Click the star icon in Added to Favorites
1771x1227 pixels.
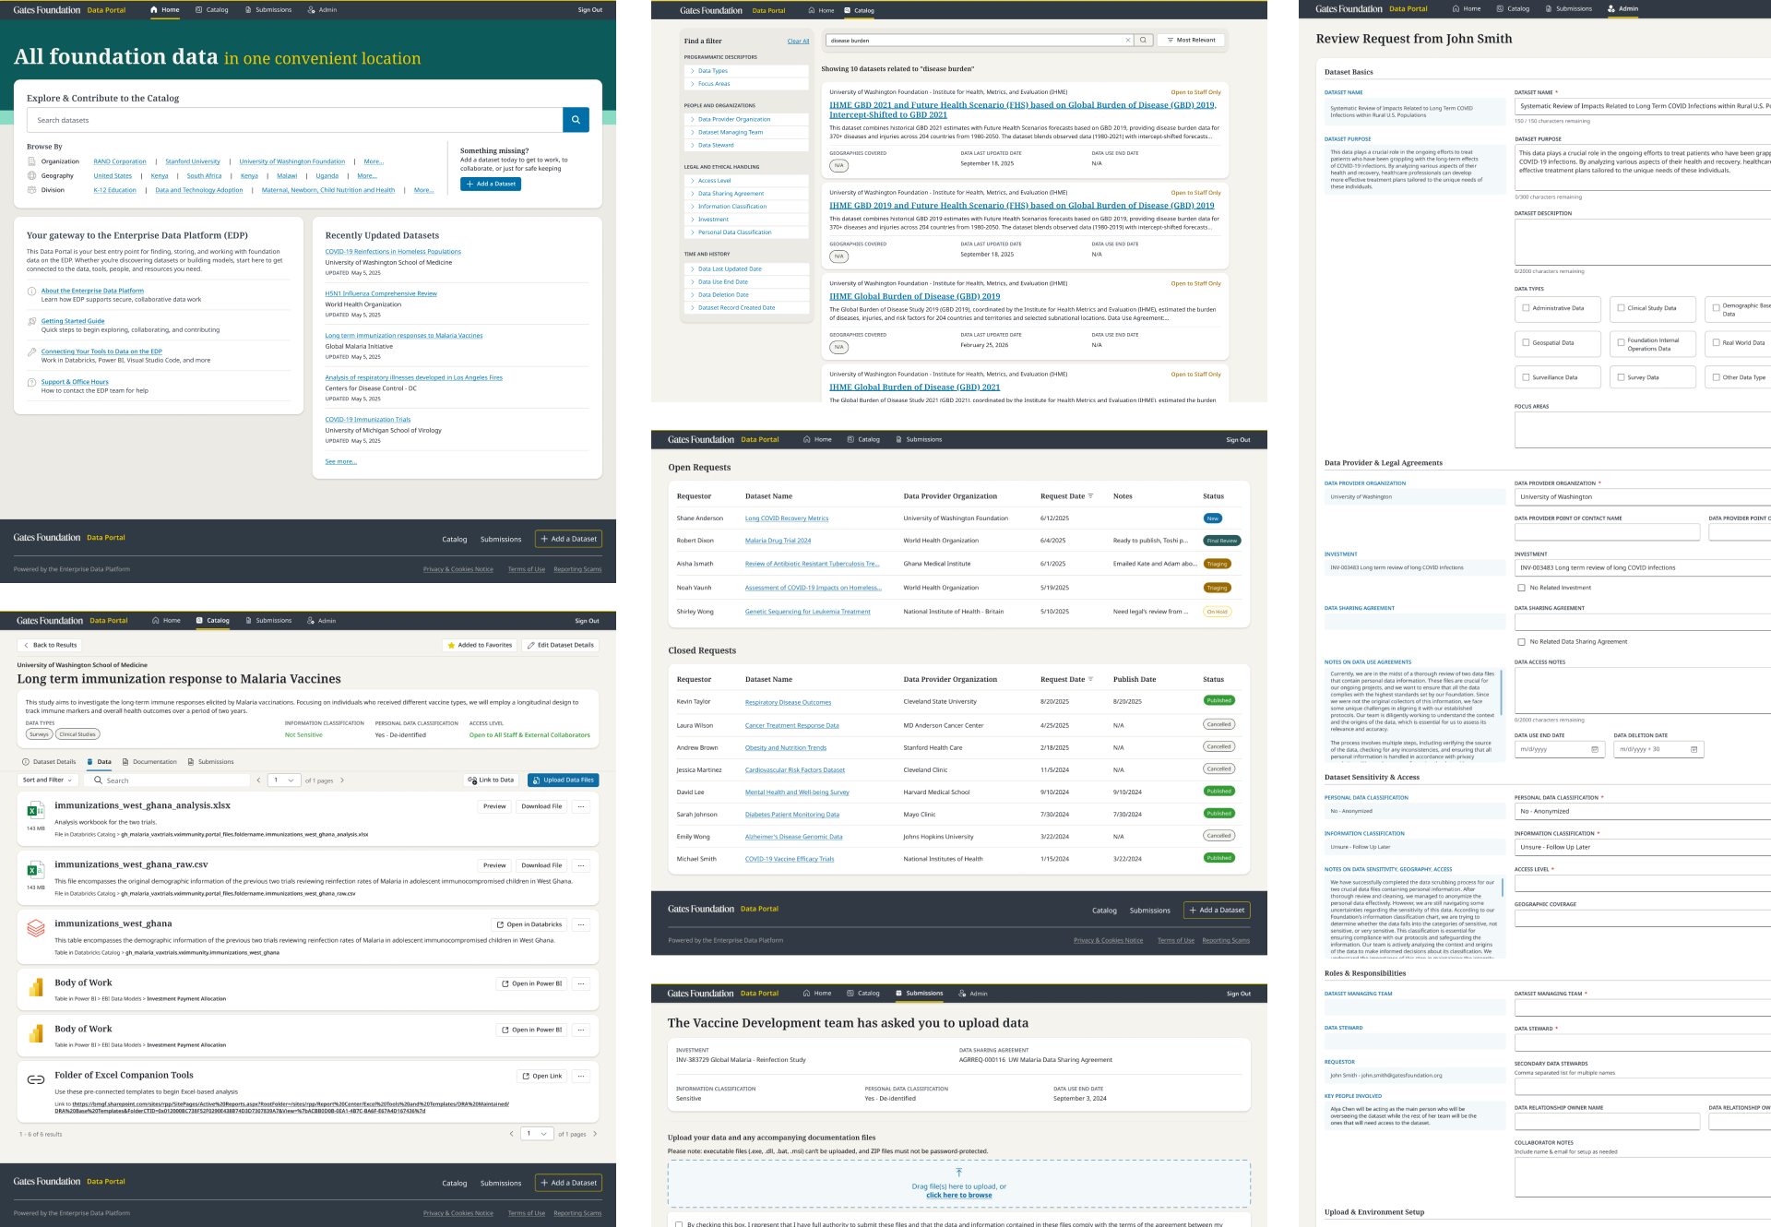pyautogui.click(x=451, y=646)
